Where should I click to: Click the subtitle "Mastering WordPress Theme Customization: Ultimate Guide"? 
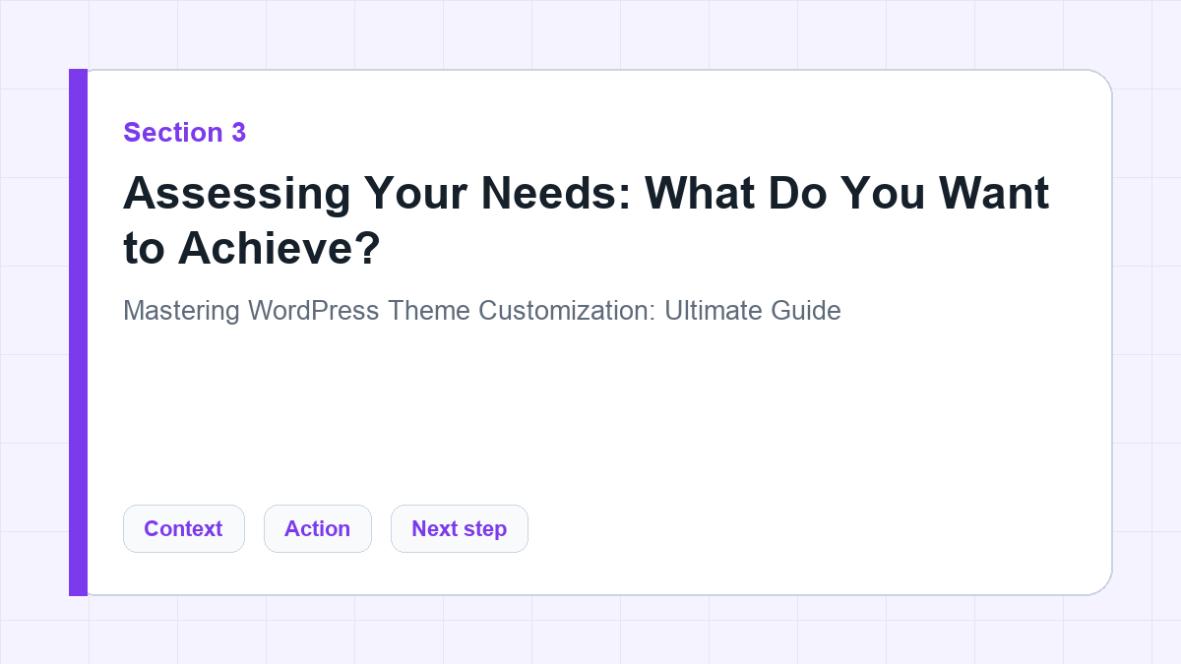(482, 311)
